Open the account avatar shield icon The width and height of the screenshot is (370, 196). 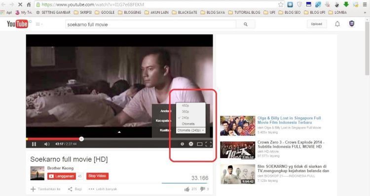pos(352,24)
